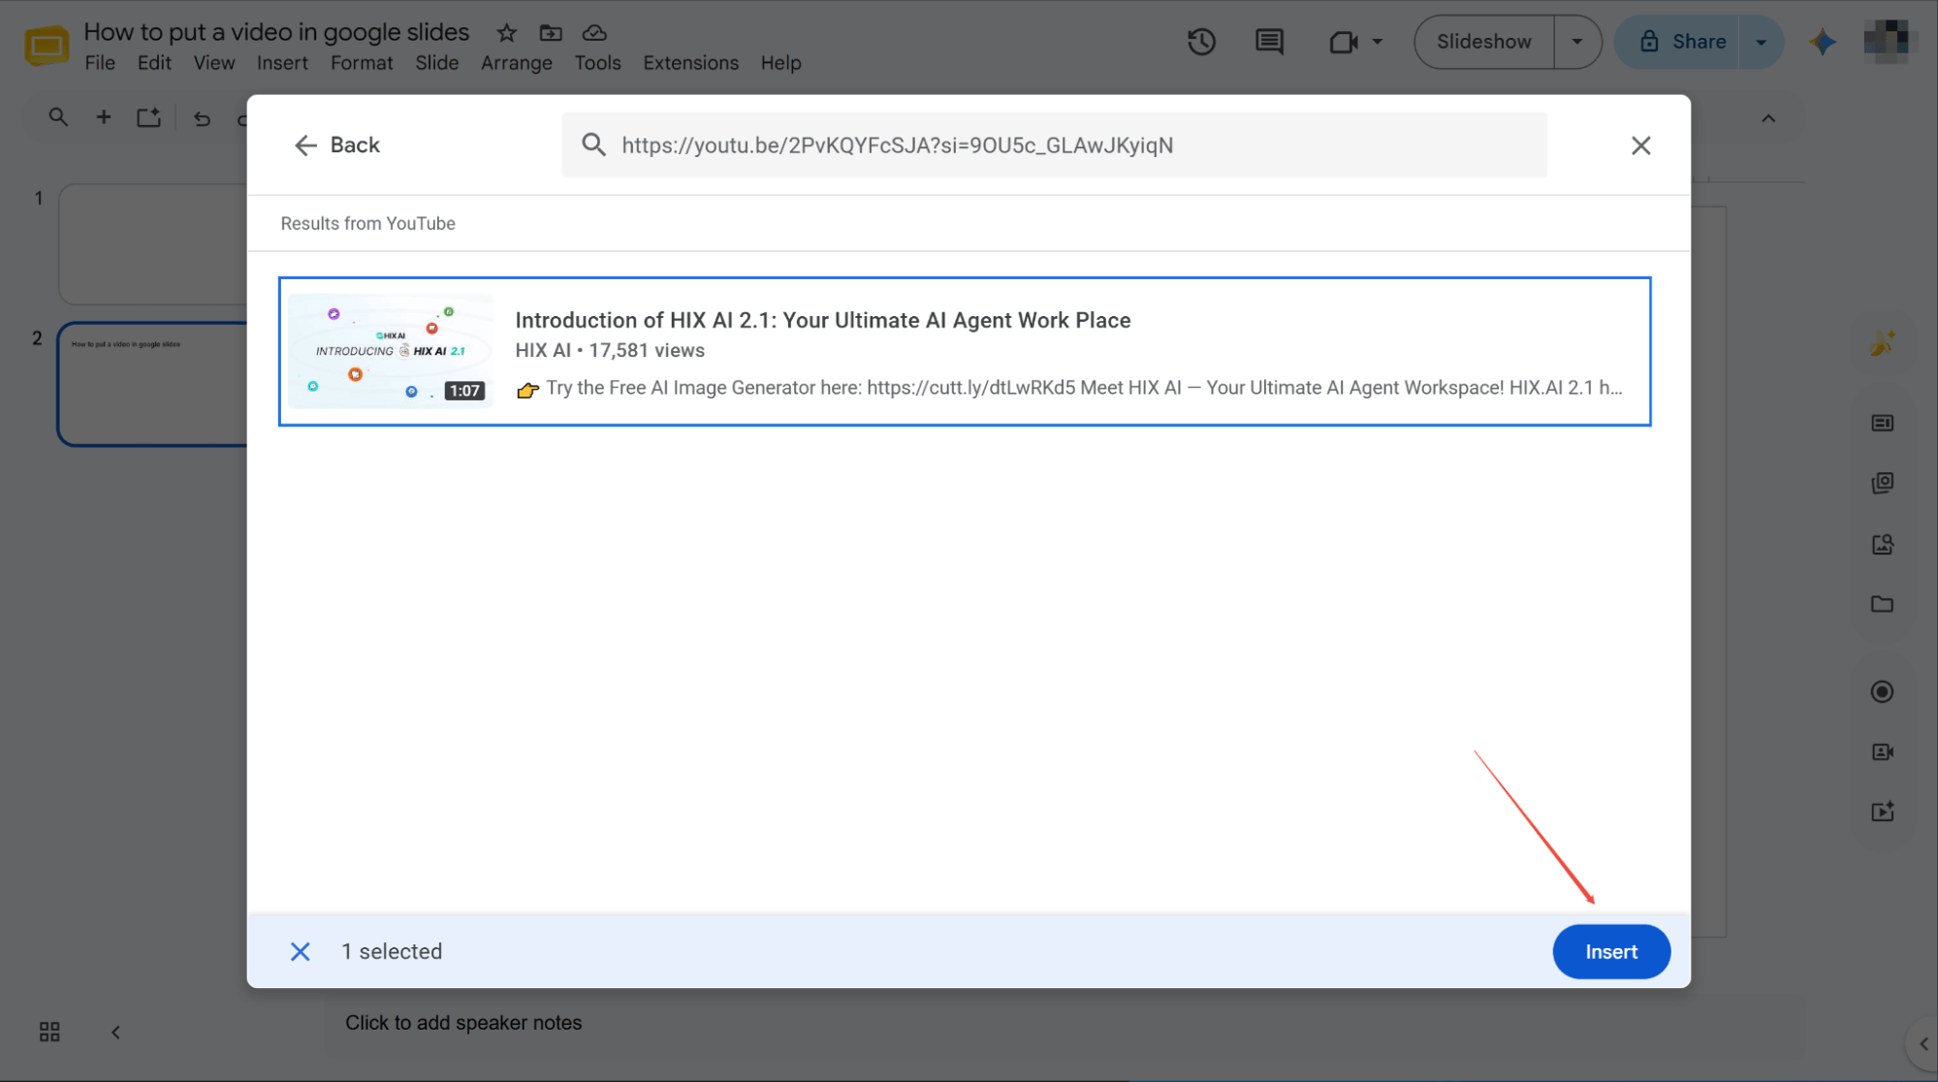The width and height of the screenshot is (1938, 1082).
Task: Click 'HIX AI • 17,581 views' channel text
Action: [610, 351]
